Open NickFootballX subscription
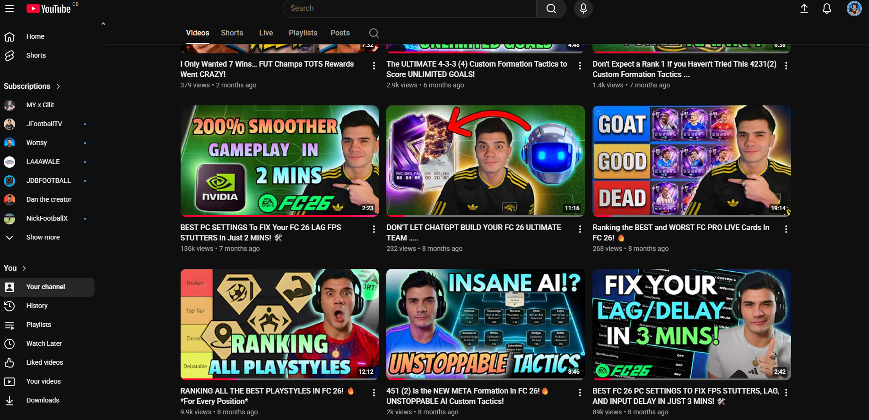Screen dimensions: 869x420 [x=47, y=218]
